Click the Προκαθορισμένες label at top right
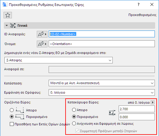The image size is (159, 136). pos(142,15)
